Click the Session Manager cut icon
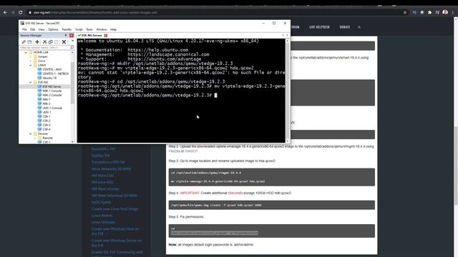Screen dimensions: 458x257 pos(44,42)
